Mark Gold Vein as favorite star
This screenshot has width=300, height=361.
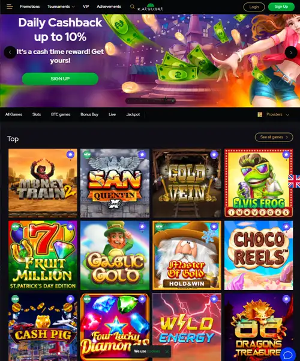tap(214, 155)
